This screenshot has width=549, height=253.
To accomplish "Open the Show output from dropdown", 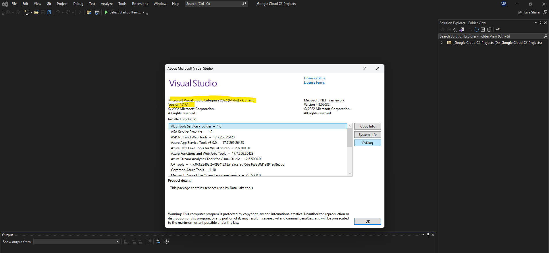I will (117, 242).
